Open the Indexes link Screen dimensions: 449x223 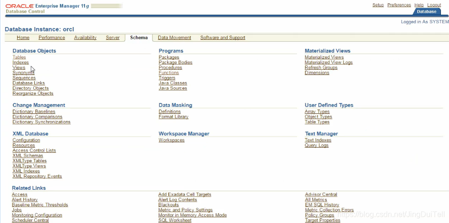click(x=20, y=62)
